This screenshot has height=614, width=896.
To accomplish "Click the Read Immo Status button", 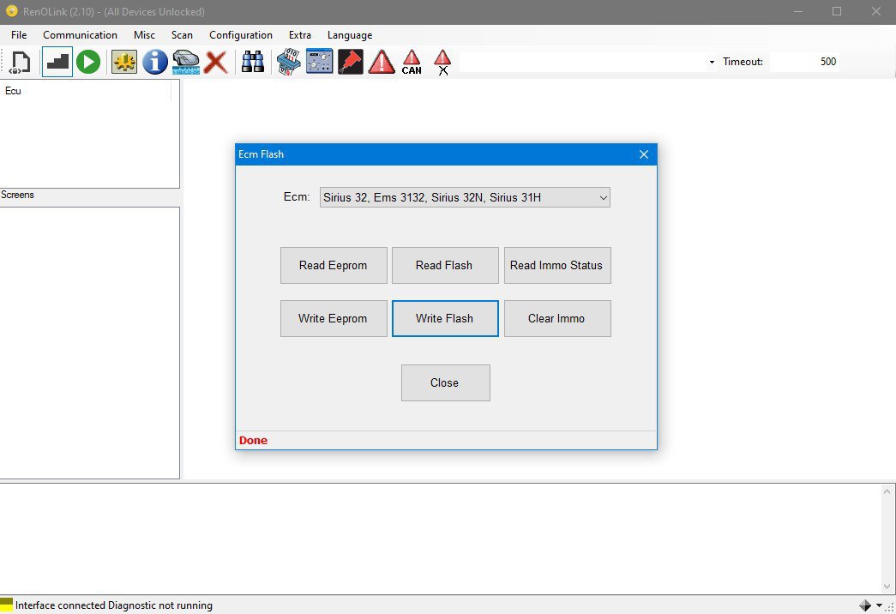I will click(556, 266).
